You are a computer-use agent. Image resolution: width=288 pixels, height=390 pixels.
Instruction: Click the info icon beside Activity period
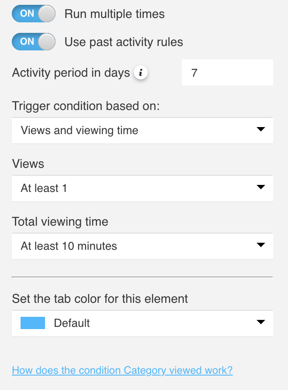tap(140, 73)
